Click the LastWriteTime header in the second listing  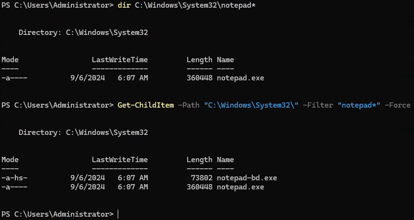click(x=120, y=160)
